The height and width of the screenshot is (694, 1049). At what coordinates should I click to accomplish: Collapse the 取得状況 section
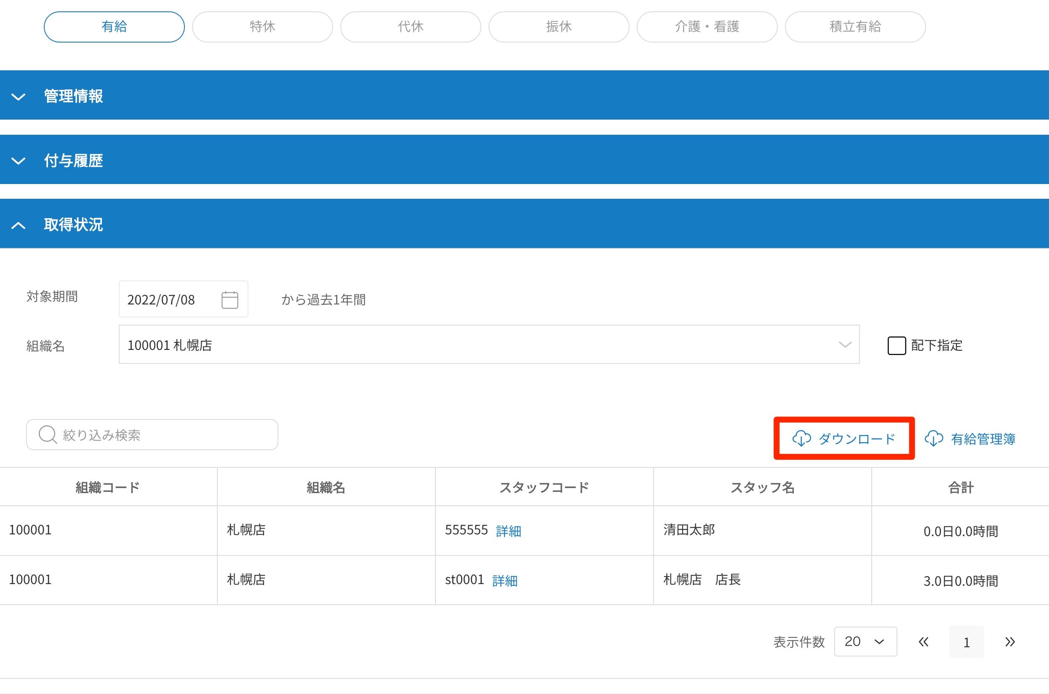[18, 225]
